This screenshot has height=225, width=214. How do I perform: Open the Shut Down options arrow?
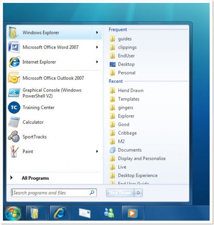(138, 193)
